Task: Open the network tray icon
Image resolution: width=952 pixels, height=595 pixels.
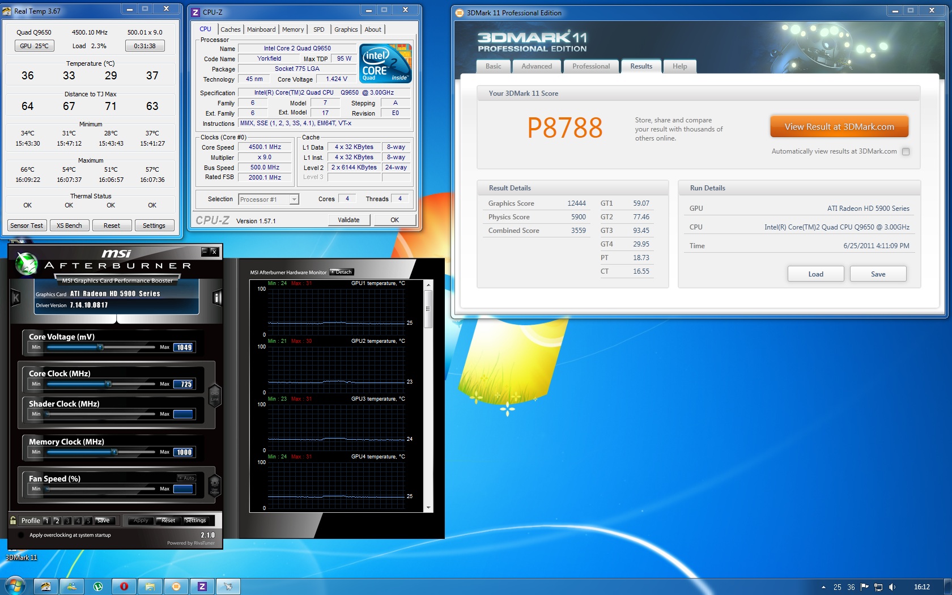Action: click(x=878, y=587)
